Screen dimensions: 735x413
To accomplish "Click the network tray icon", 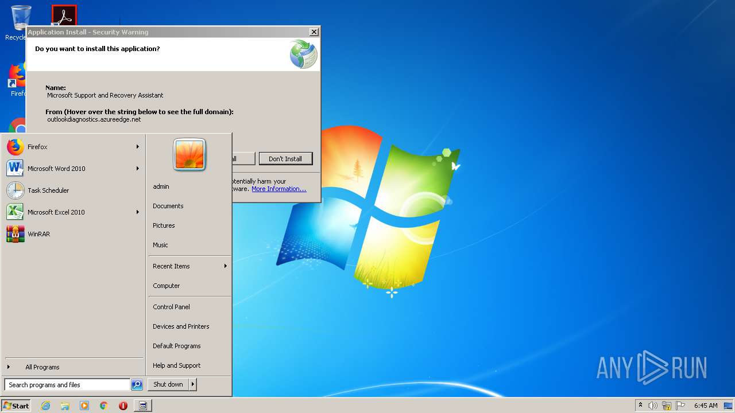I will [x=667, y=406].
